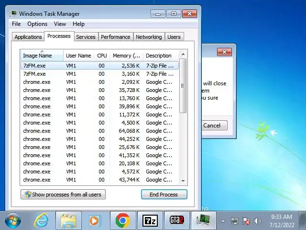Sort by CPU column header
This screenshot has height=230, width=306.
(x=102, y=56)
